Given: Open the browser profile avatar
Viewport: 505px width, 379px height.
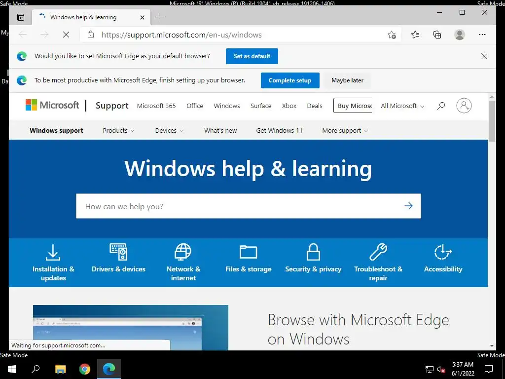Looking at the screenshot, I should pos(460,35).
